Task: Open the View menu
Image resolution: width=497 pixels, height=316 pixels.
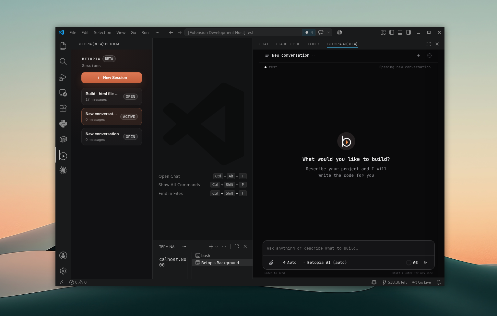Action: (121, 32)
